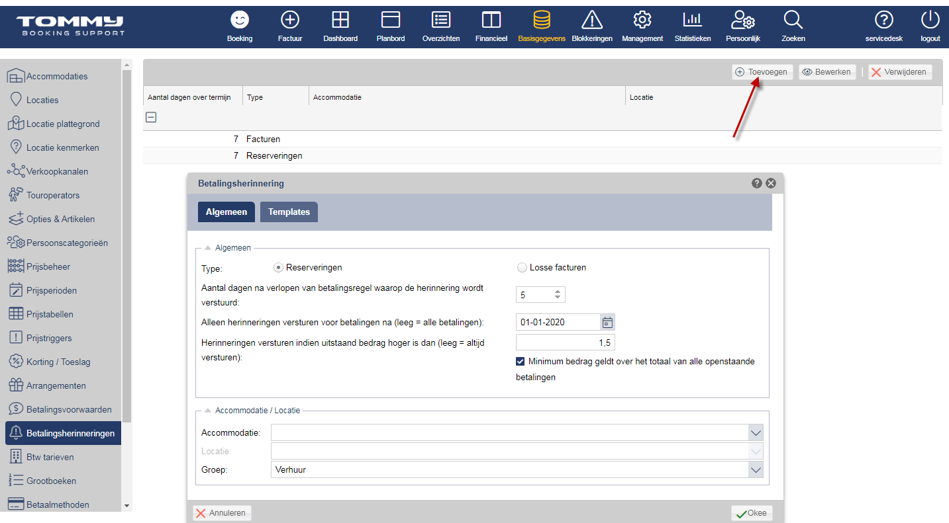
Task: Click the Verwijderen button
Action: coord(900,72)
